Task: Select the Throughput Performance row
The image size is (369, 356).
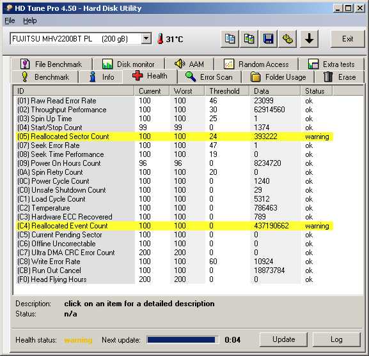Action: (175, 110)
